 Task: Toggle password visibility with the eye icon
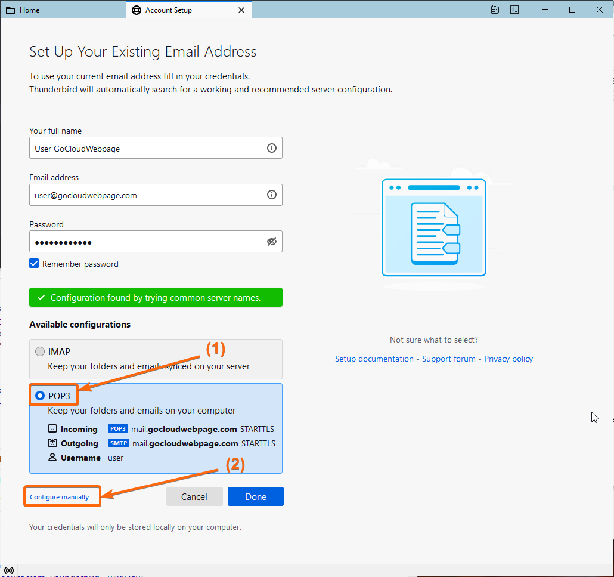271,242
